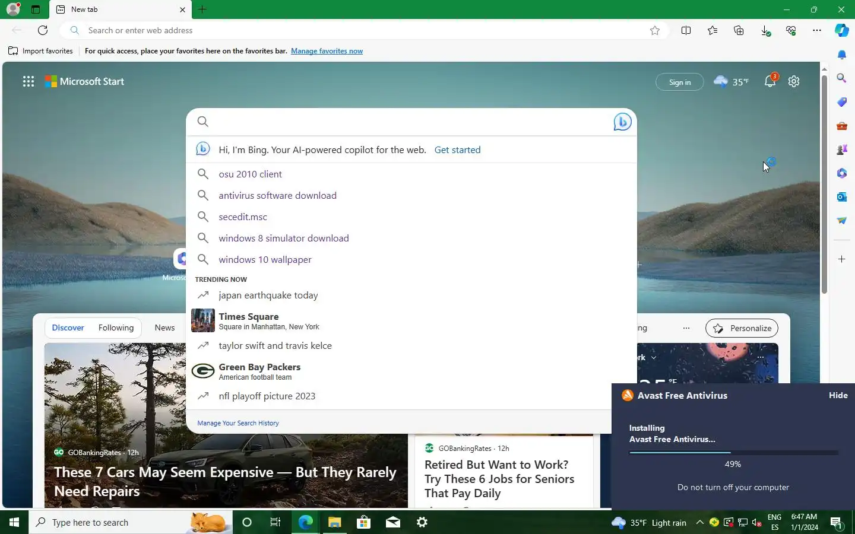Open the sidebar Microsoft 365 icon
The image size is (855, 534).
pyautogui.click(x=842, y=173)
